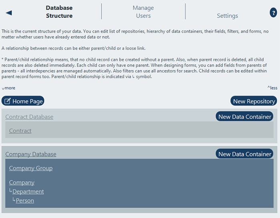Add New Data Container to Contract Database
Viewport: 280px width, 218px height.
point(245,117)
